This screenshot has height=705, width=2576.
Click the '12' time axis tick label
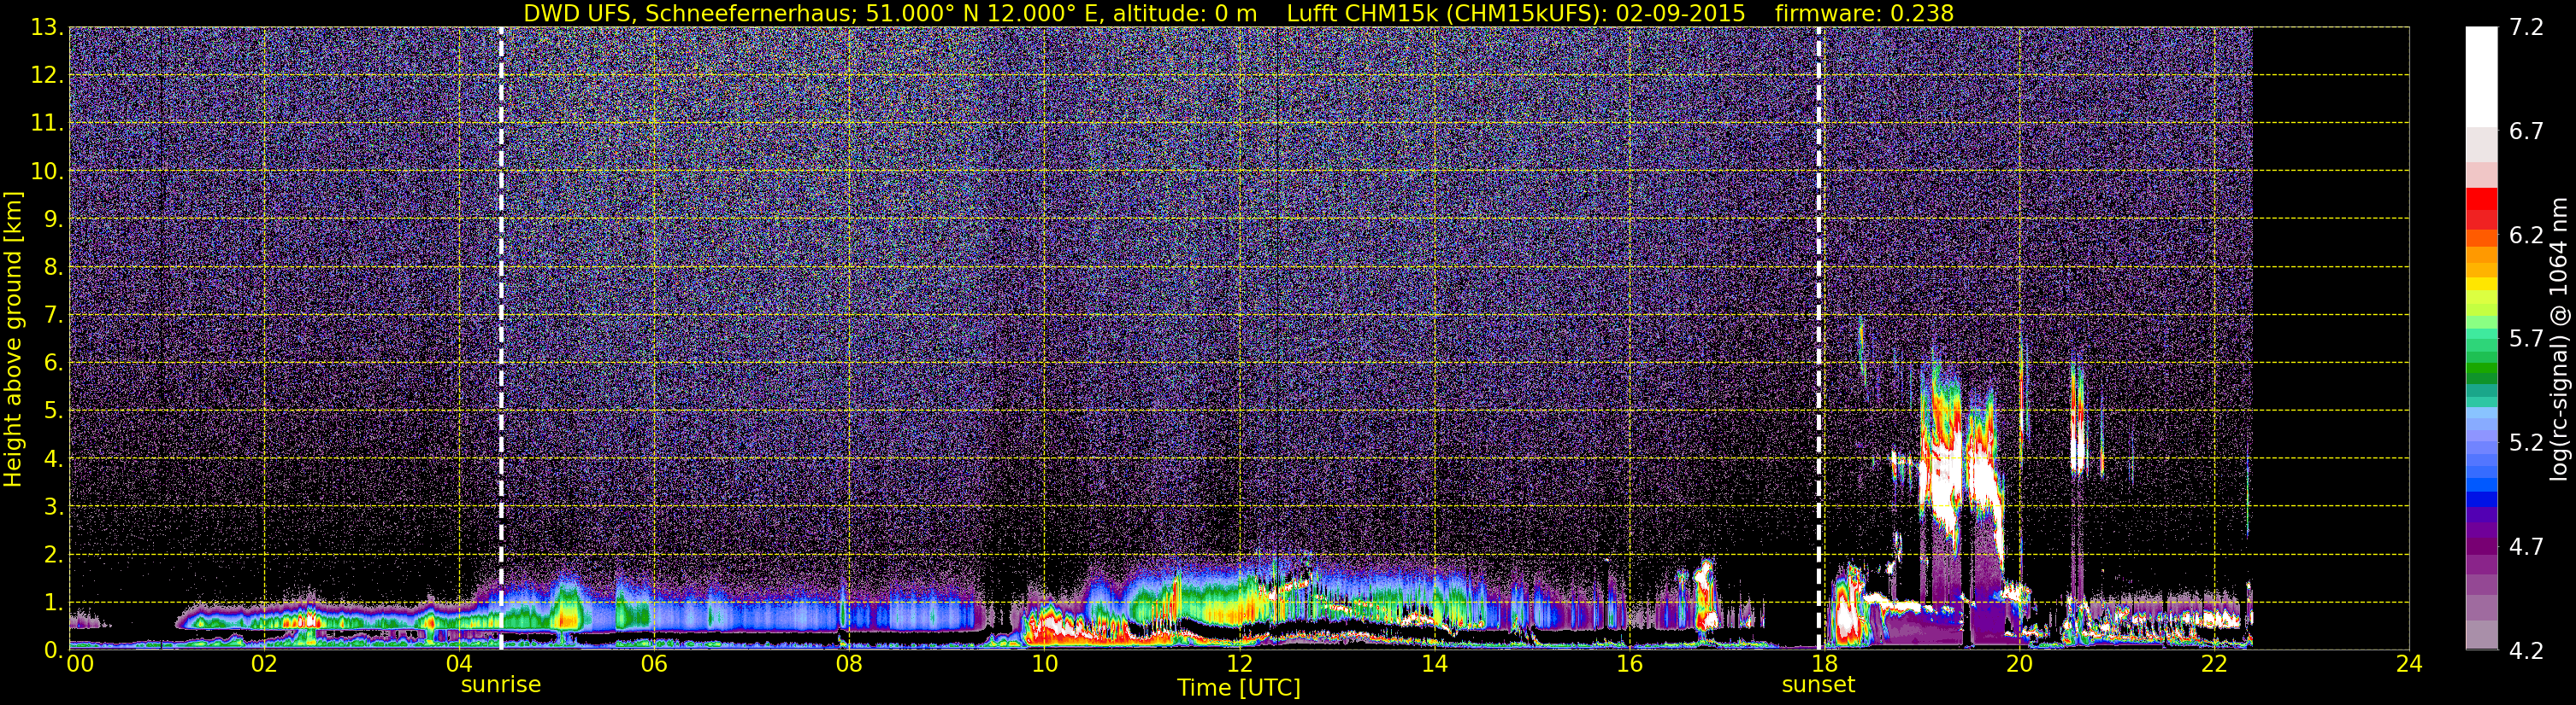(x=1238, y=664)
